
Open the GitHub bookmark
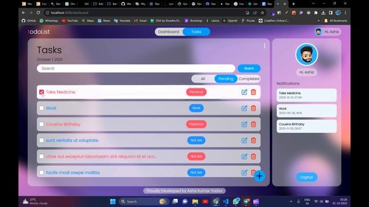29,21
